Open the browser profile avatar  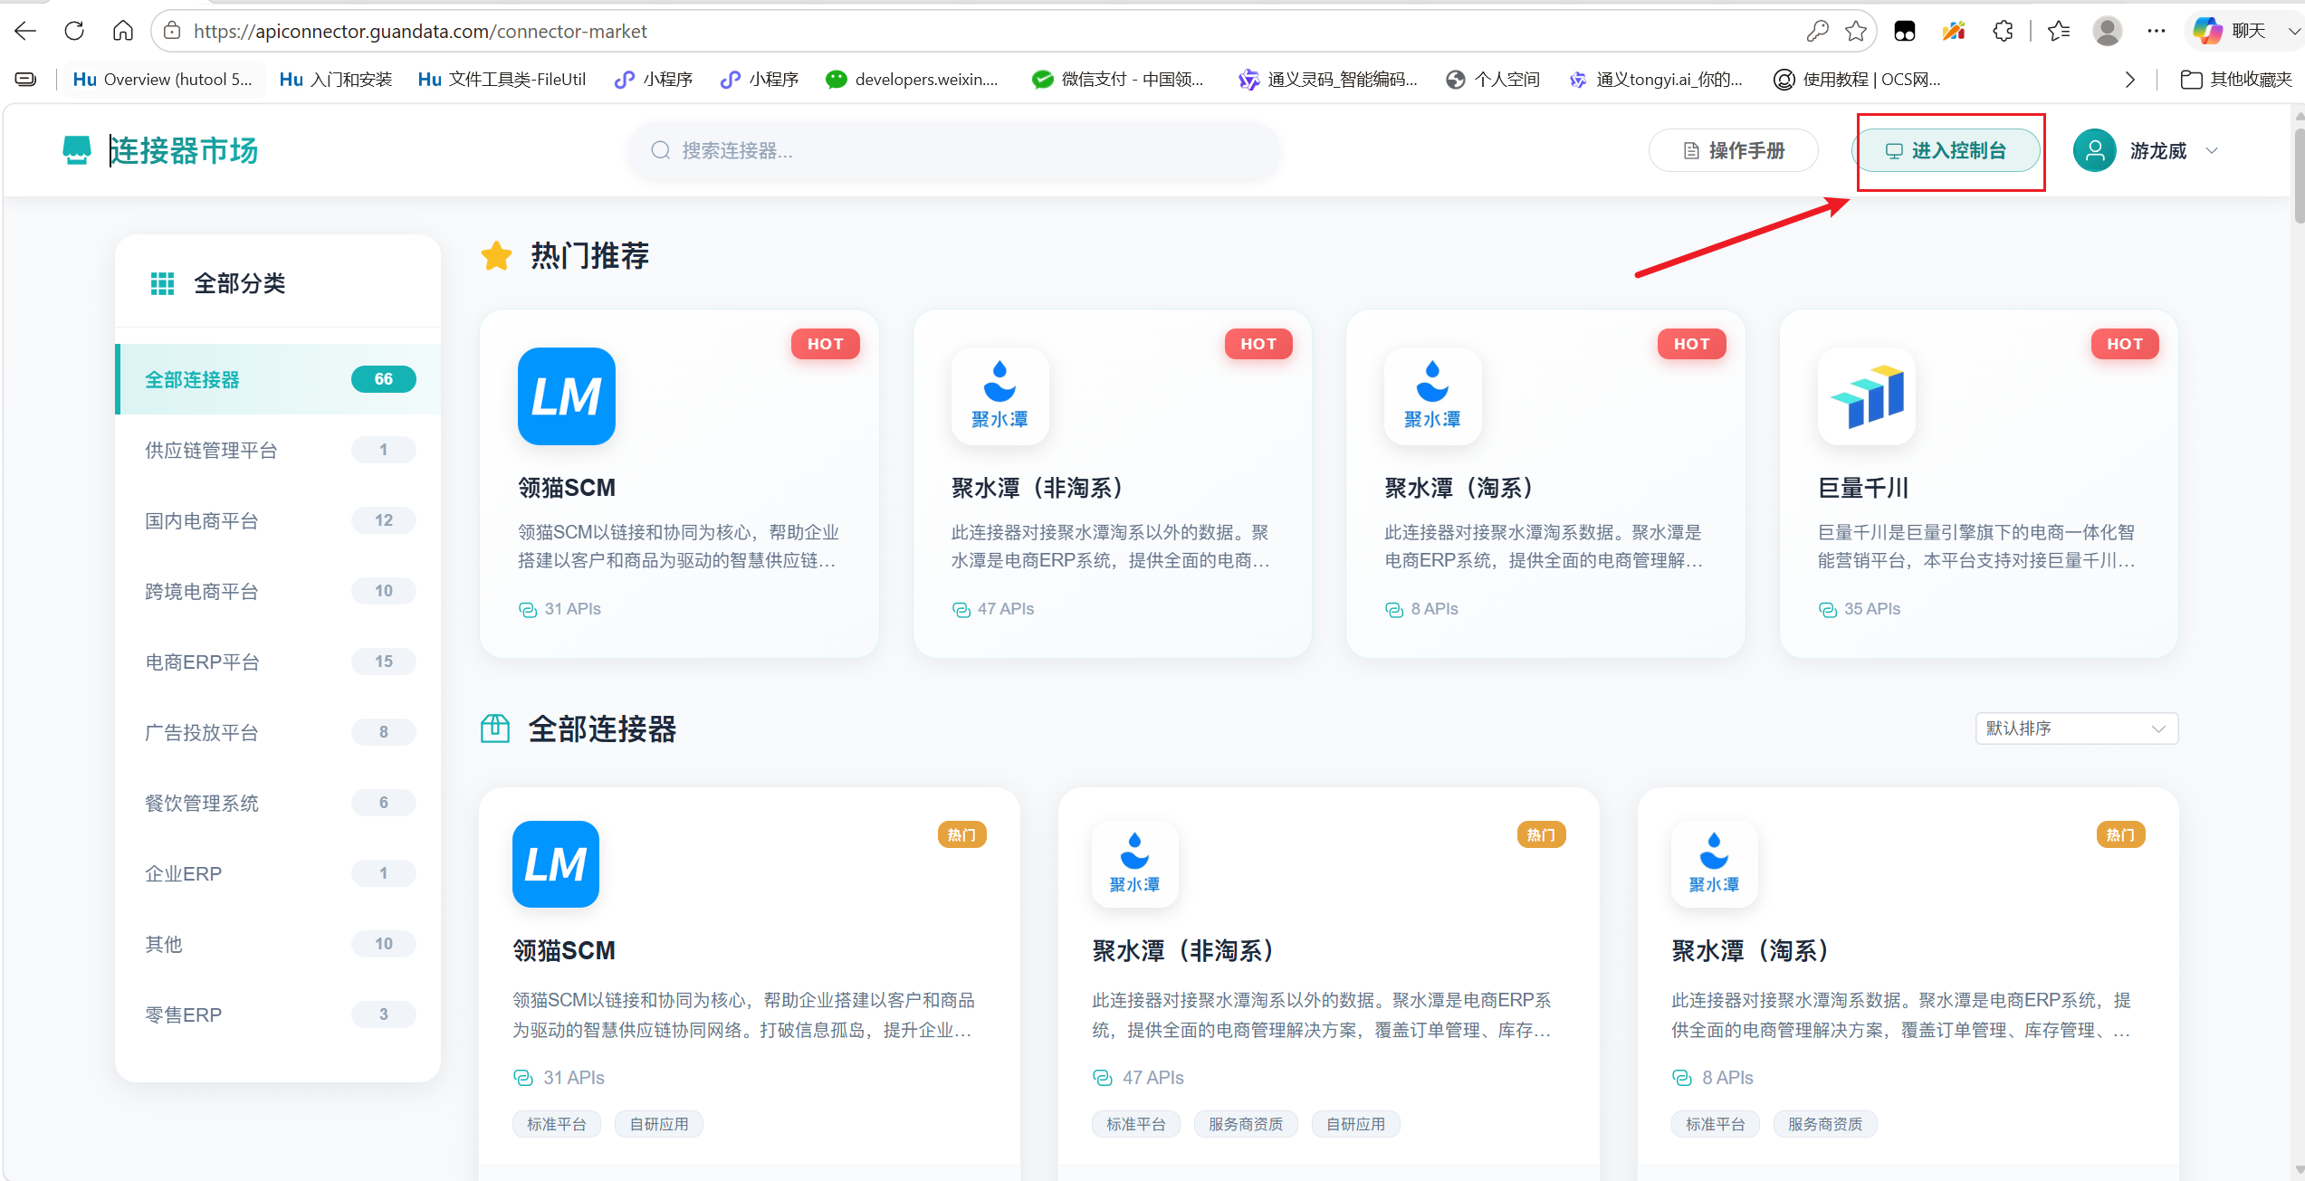[2108, 31]
